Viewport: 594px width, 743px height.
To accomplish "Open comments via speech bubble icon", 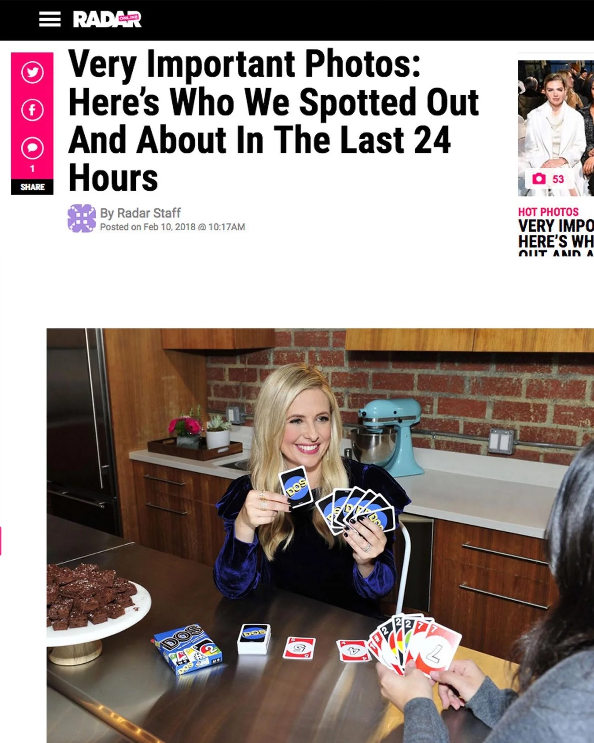I will (x=32, y=148).
